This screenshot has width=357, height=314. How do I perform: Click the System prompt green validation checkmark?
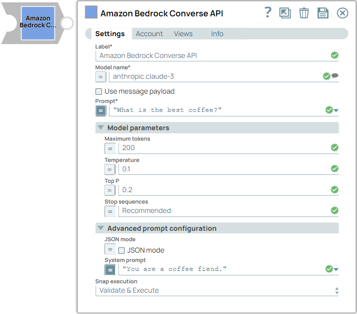tap(329, 269)
